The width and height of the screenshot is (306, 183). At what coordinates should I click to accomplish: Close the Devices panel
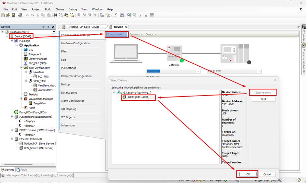coord(53,27)
